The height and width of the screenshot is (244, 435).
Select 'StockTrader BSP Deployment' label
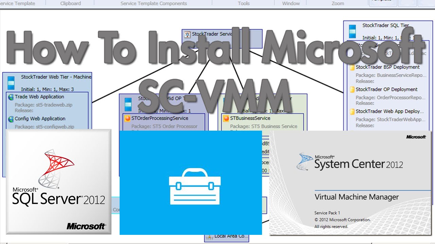[388, 67]
